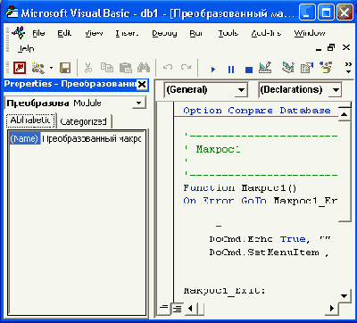357x323 pixels.
Task: Open the Properties Window icon
Action: [306, 68]
